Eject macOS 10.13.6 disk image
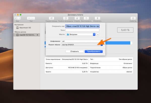 37,35
